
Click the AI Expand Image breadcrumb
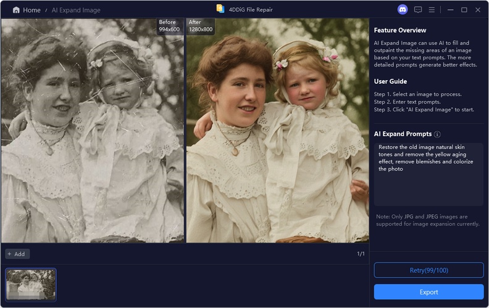pos(76,10)
